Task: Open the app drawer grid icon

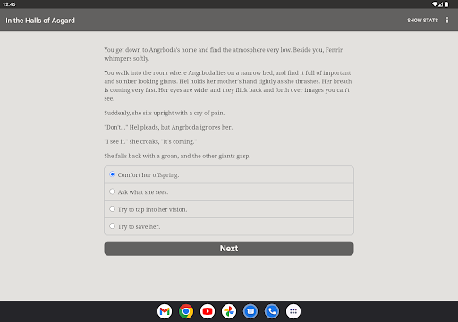Action: pos(293,311)
